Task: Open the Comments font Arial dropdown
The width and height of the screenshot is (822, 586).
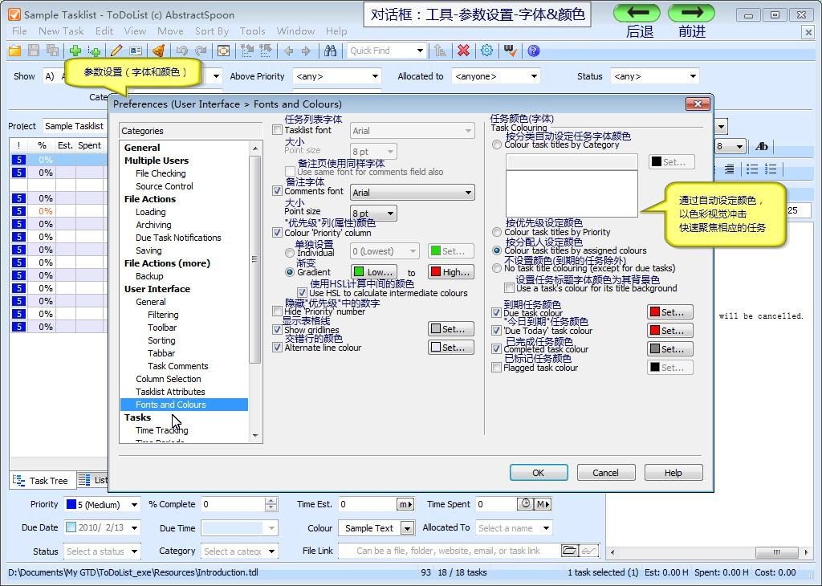Action: click(x=412, y=193)
